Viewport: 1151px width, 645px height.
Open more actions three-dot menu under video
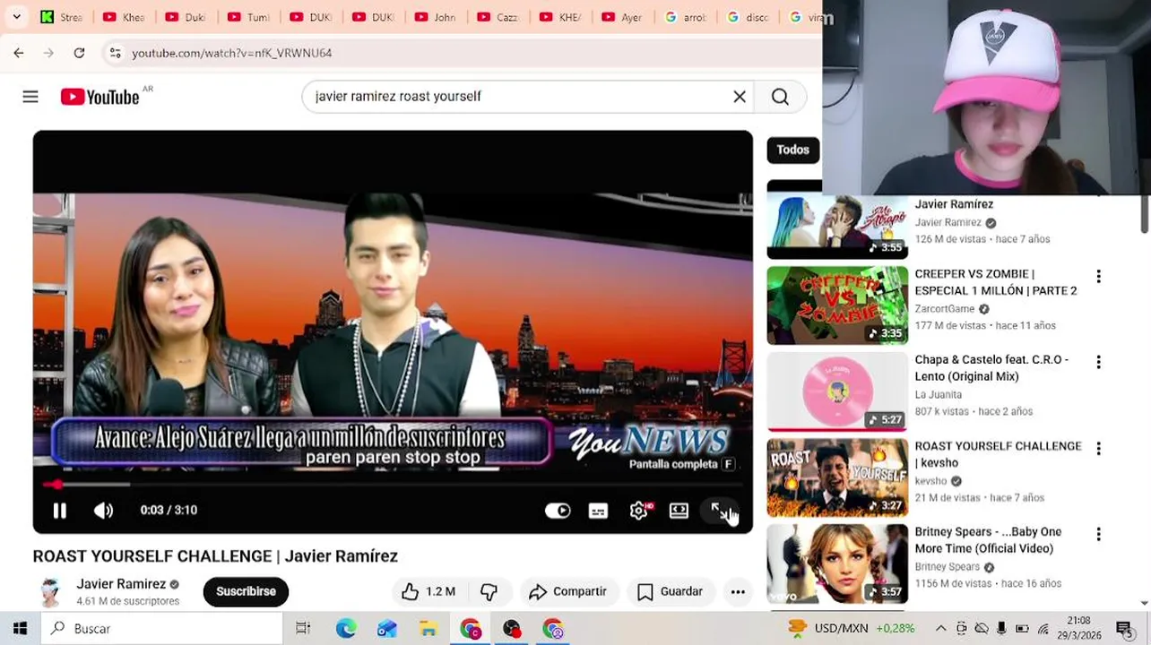tap(738, 591)
